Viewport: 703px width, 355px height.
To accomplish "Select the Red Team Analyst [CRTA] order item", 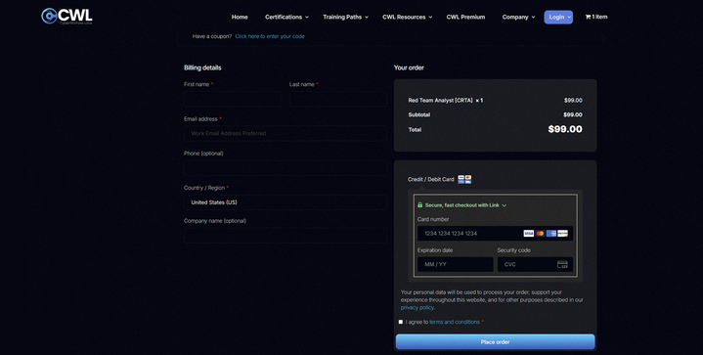I will point(445,101).
